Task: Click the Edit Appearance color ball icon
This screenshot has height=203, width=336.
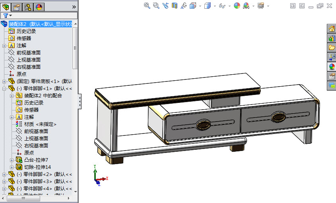Action: 237,6
